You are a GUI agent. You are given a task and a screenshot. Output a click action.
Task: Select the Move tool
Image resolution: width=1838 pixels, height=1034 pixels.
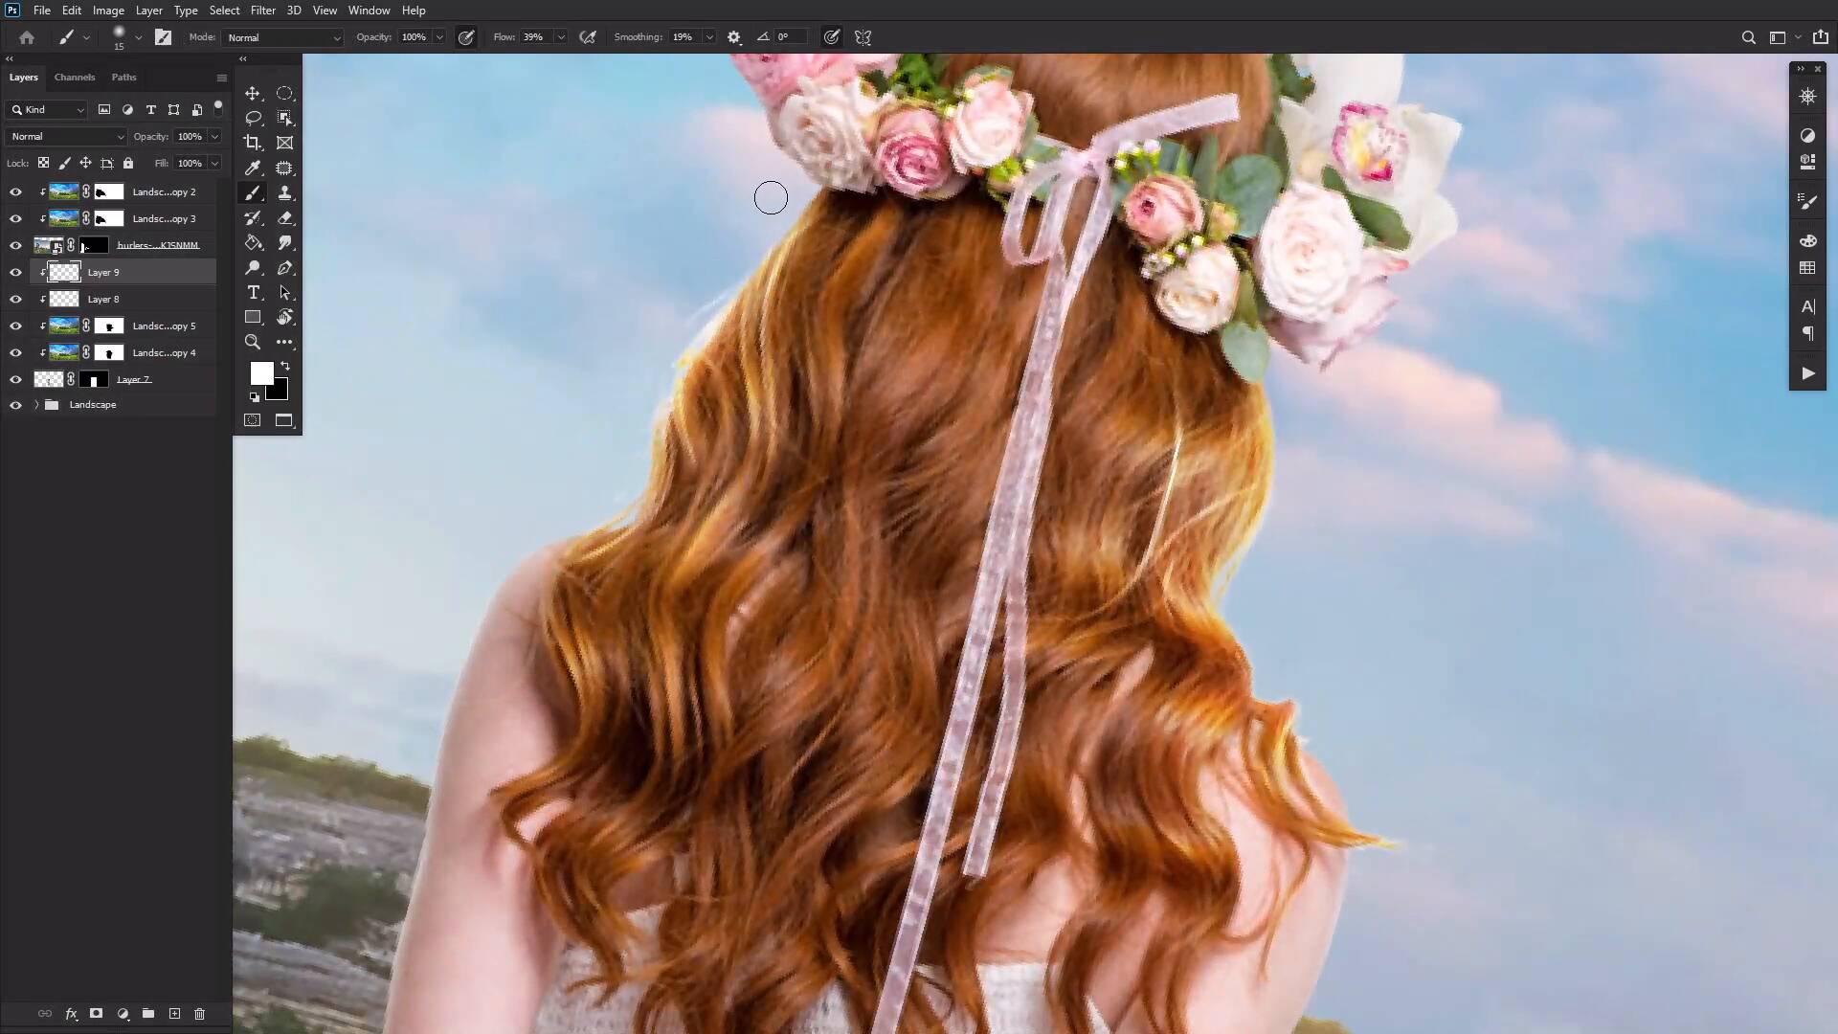click(253, 93)
